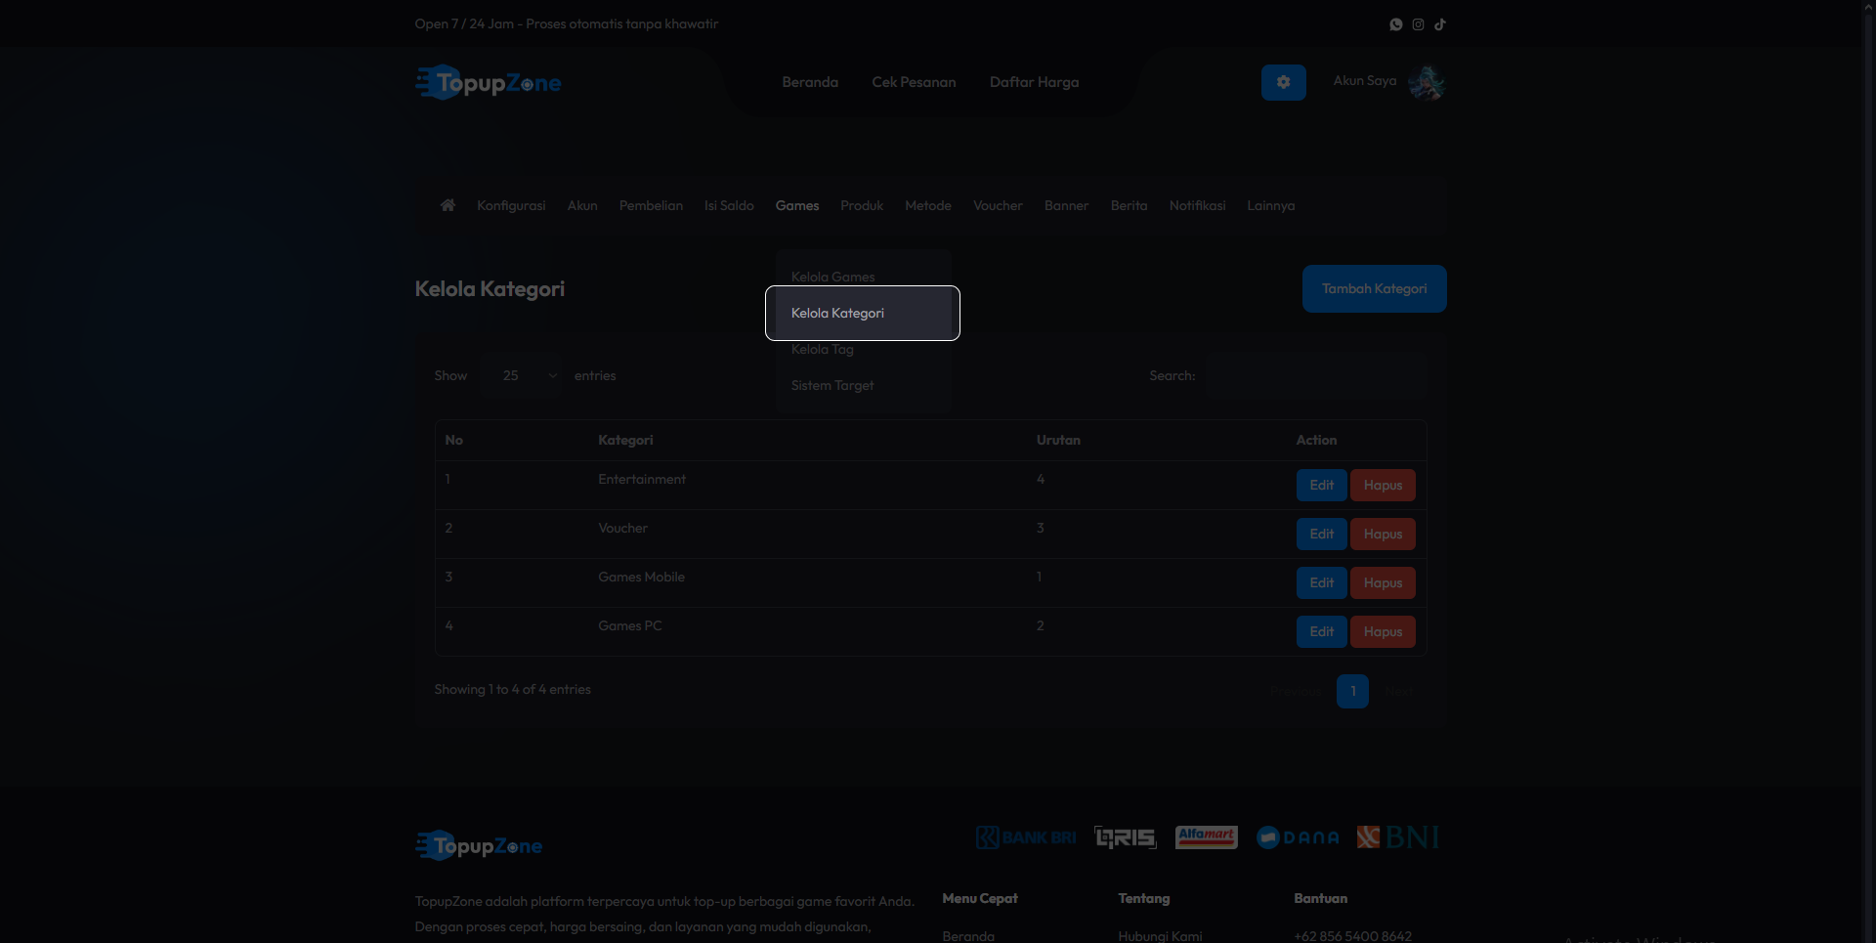Image resolution: width=1876 pixels, height=943 pixels.
Task: Open the Konfigurasi menu
Action: [511, 205]
